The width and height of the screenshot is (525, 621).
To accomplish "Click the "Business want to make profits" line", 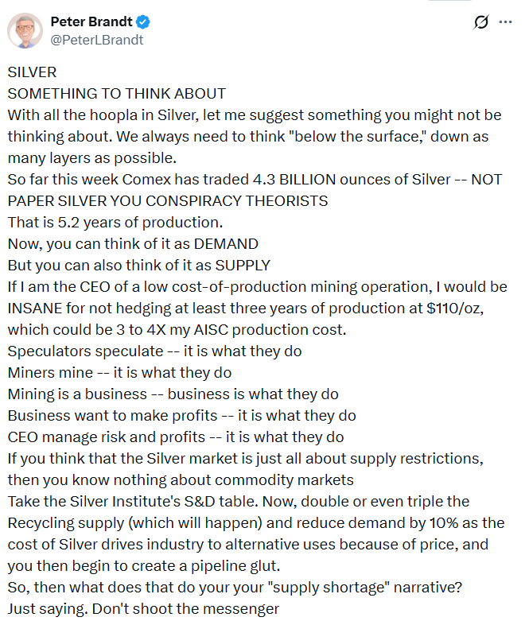I will [181, 415].
